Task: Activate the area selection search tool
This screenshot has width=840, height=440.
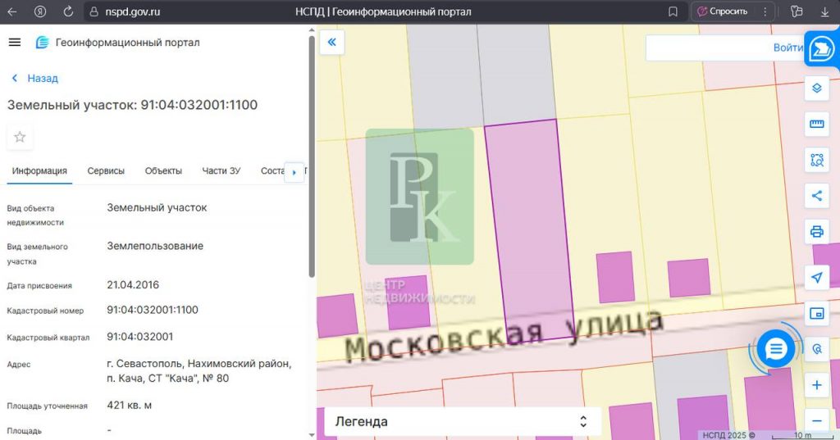Action: coord(816,160)
